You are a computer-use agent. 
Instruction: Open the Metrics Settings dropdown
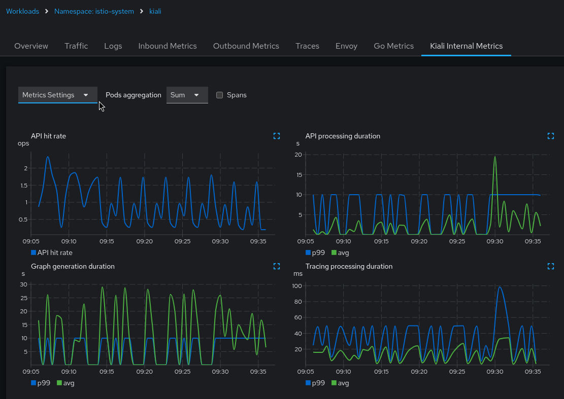pyautogui.click(x=57, y=95)
